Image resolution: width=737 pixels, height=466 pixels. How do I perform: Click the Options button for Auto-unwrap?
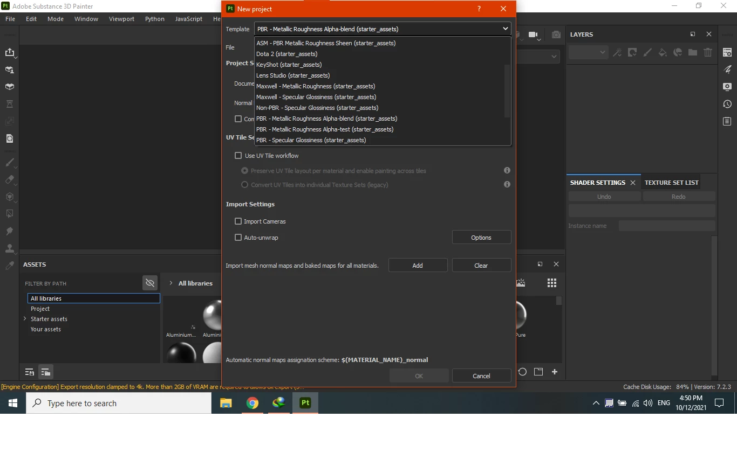[x=481, y=238]
